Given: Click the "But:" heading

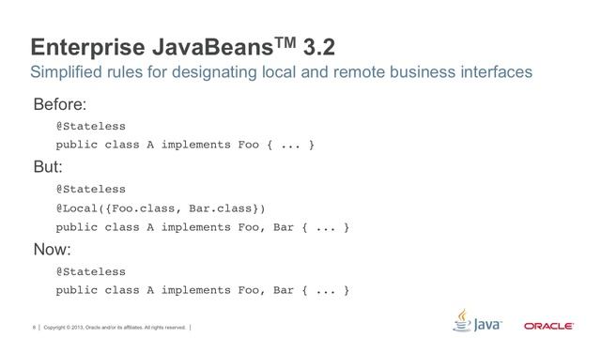Looking at the screenshot, I should coord(48,167).
